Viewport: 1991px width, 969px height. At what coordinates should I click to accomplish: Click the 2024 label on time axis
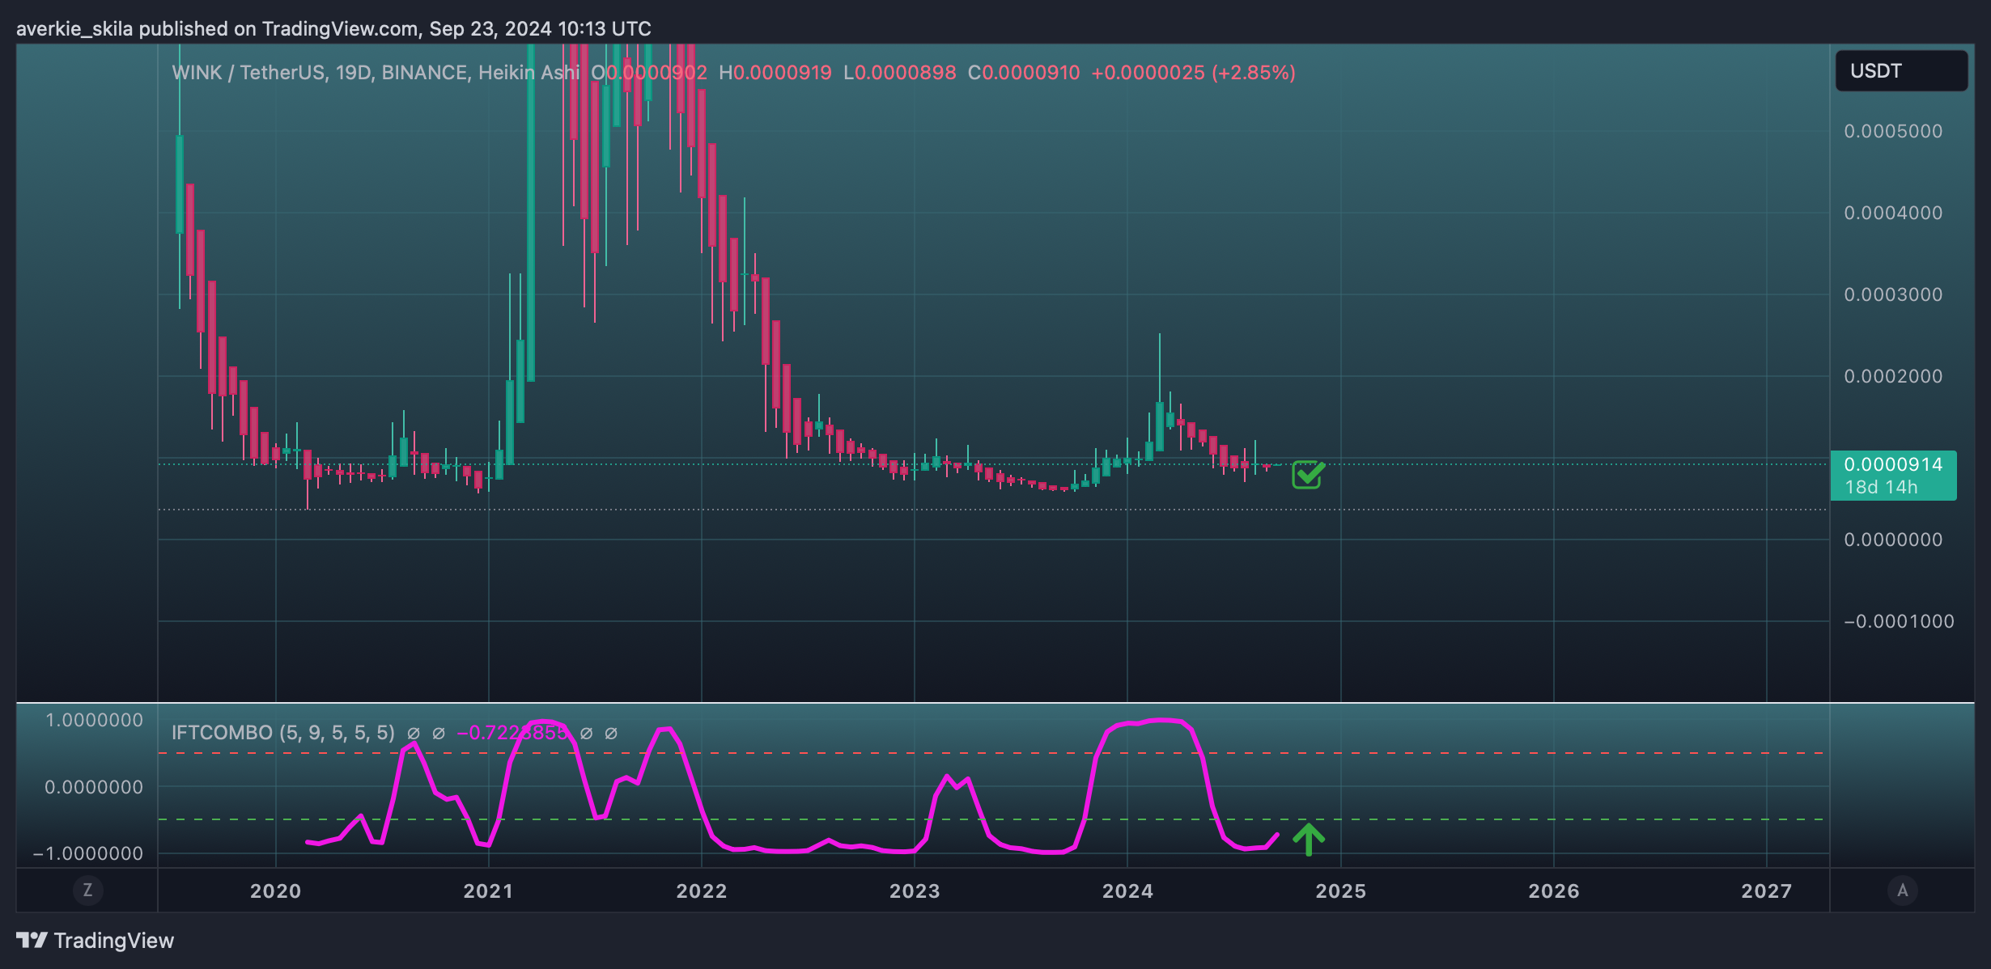tap(1127, 891)
